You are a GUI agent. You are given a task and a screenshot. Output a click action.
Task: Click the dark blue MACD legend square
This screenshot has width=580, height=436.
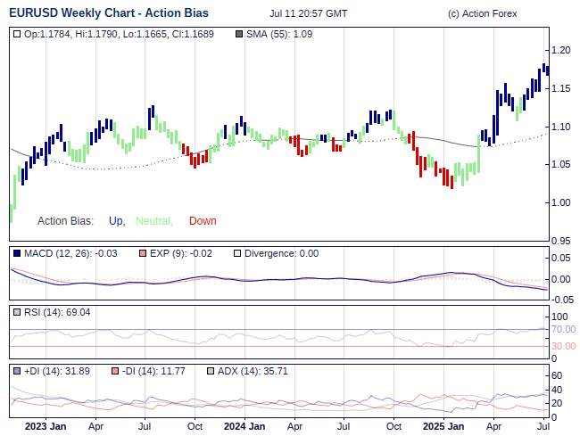click(17, 254)
